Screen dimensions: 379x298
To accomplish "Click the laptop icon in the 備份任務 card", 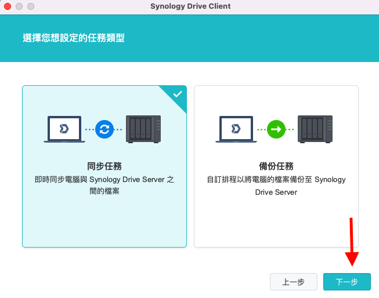I will click(x=236, y=129).
